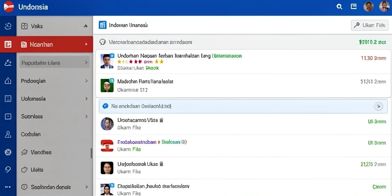Click the red Undonsia logo icon
Screen dimensions: 392x196
tap(9, 7)
